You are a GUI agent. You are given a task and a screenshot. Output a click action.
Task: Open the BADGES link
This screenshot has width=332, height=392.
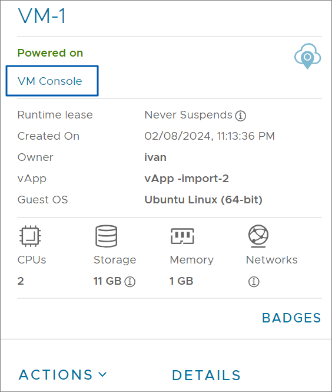pos(291,318)
